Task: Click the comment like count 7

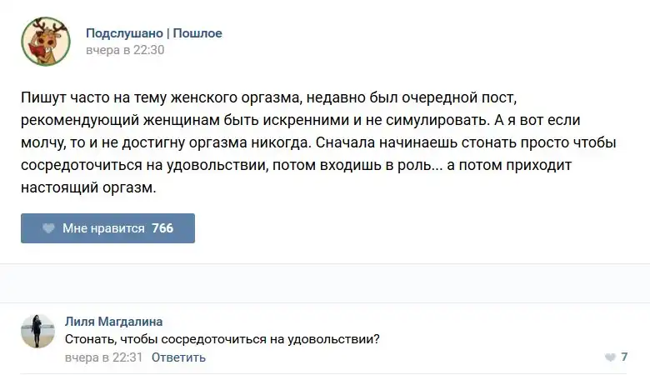Action: tap(624, 357)
